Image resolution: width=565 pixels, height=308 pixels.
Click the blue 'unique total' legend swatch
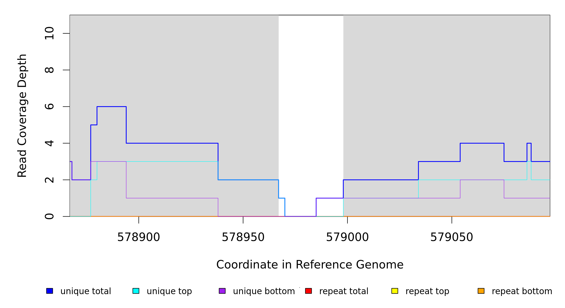[x=50, y=291]
